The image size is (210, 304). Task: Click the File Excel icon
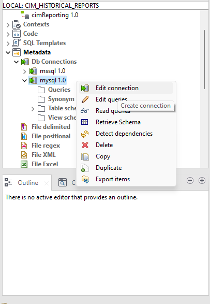click(x=24, y=164)
